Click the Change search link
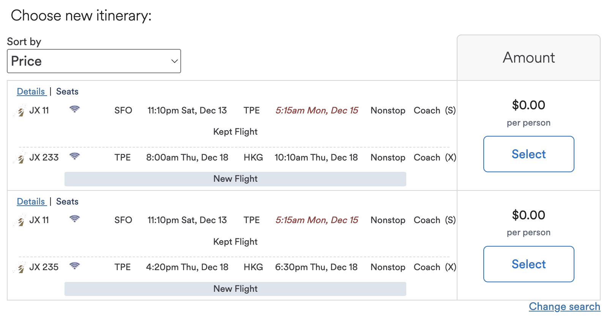612x321 pixels. (565, 307)
